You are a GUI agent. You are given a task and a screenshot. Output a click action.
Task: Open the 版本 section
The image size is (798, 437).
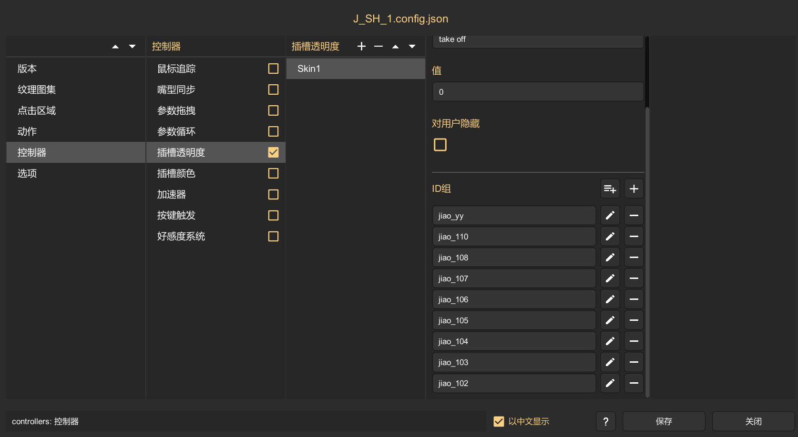[76, 69]
